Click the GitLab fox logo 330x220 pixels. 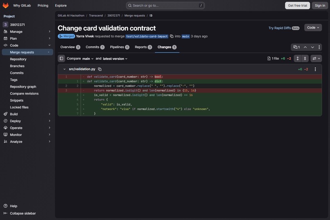[6, 5]
